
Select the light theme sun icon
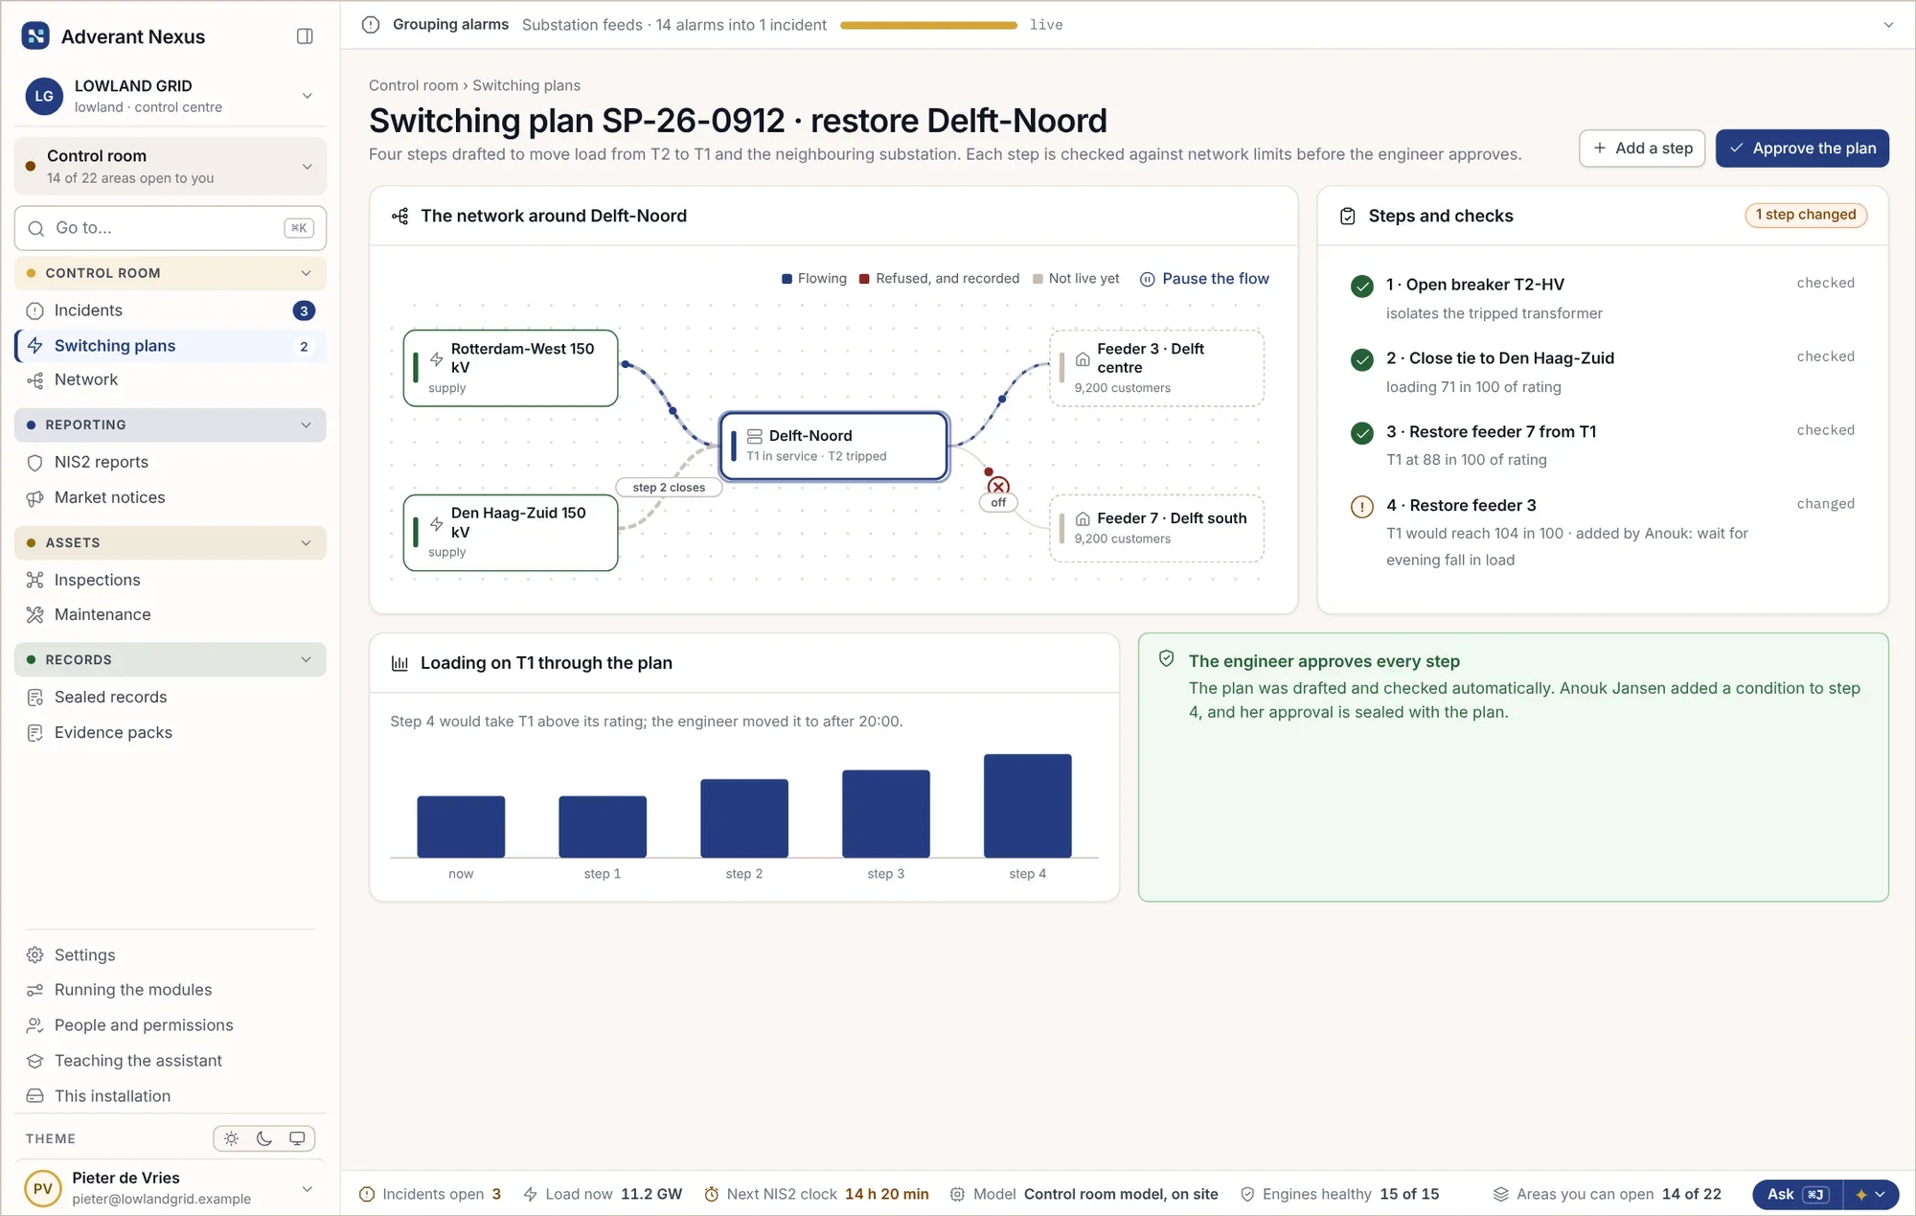point(231,1138)
